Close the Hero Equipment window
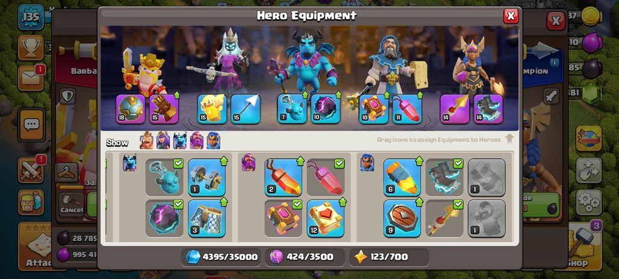Viewport: 619px width, 279px height. click(511, 16)
